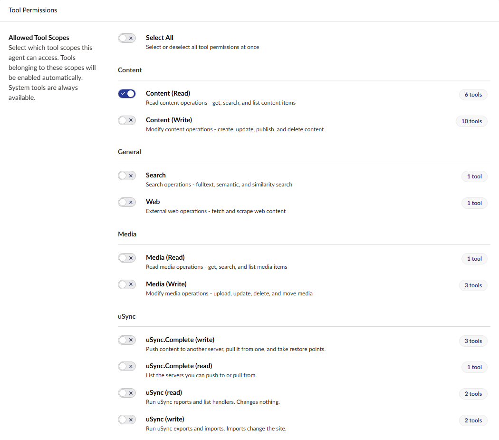The height and width of the screenshot is (440, 499).
Task: Click the 10 tools badge
Action: (471, 121)
